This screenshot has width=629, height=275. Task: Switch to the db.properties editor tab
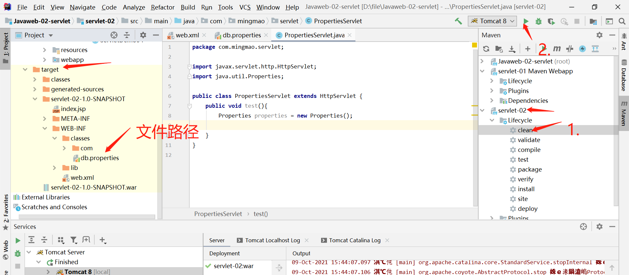point(242,35)
